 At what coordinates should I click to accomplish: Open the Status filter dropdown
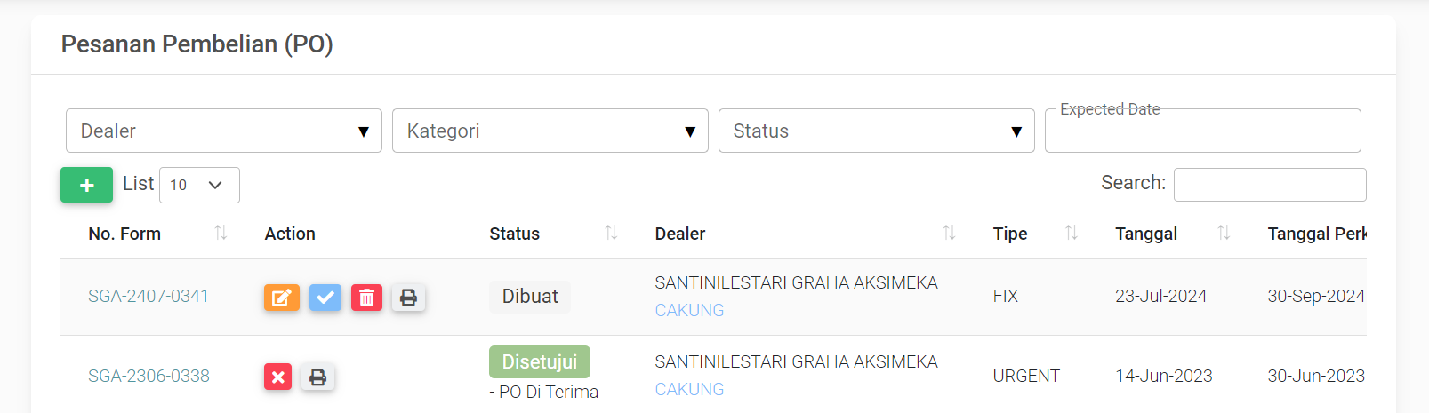[876, 131]
